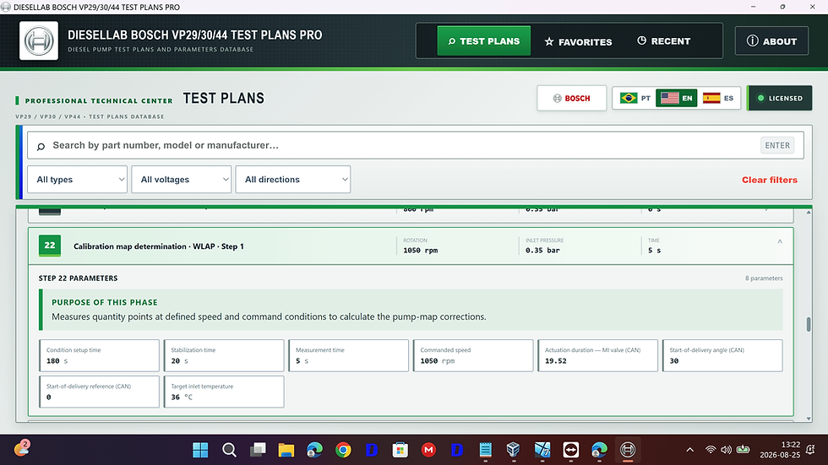
Task: Click the Measurement time parameter card
Action: [348, 356]
